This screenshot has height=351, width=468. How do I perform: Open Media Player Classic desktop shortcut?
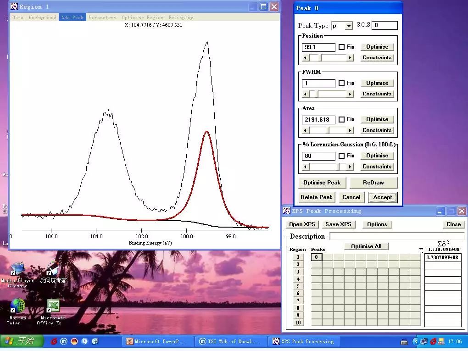point(17,275)
